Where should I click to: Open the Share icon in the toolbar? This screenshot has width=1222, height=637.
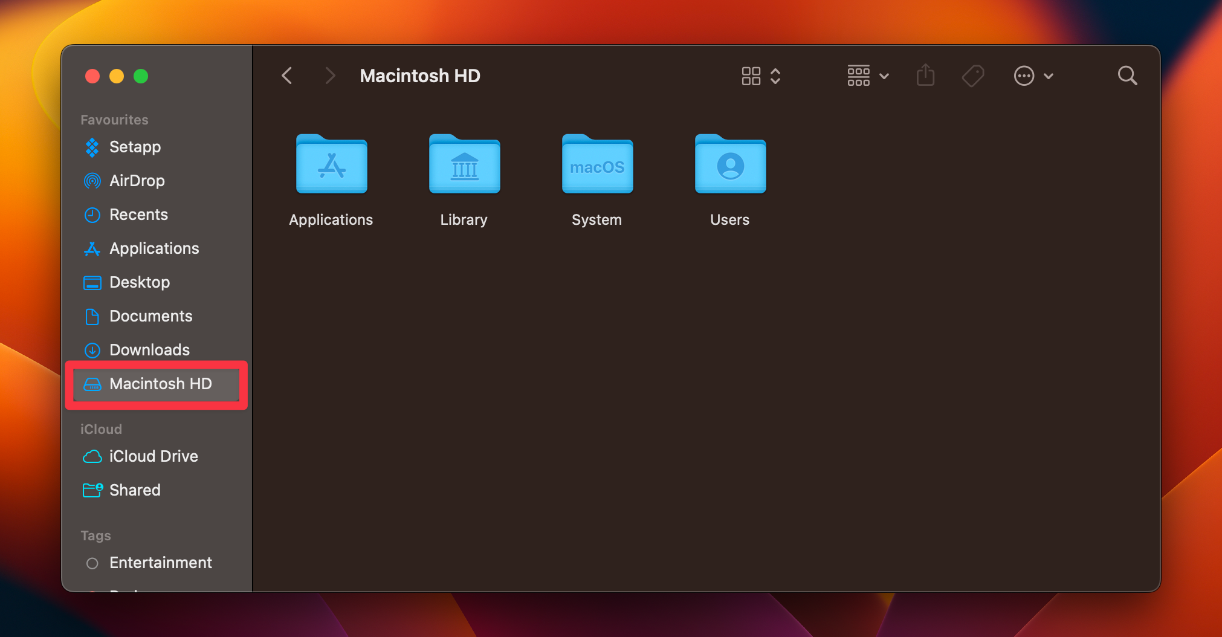(x=925, y=75)
